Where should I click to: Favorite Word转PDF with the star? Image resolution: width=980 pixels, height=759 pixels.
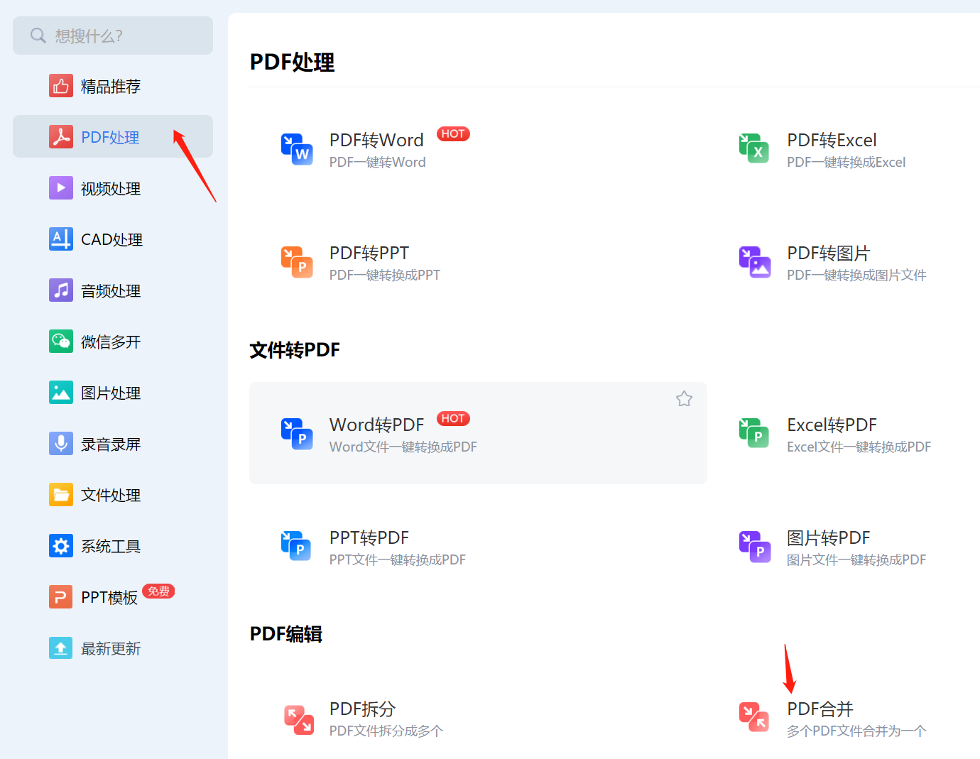click(x=684, y=399)
